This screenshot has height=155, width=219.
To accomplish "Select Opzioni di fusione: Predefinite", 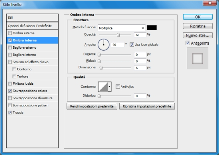I will click(32, 26).
